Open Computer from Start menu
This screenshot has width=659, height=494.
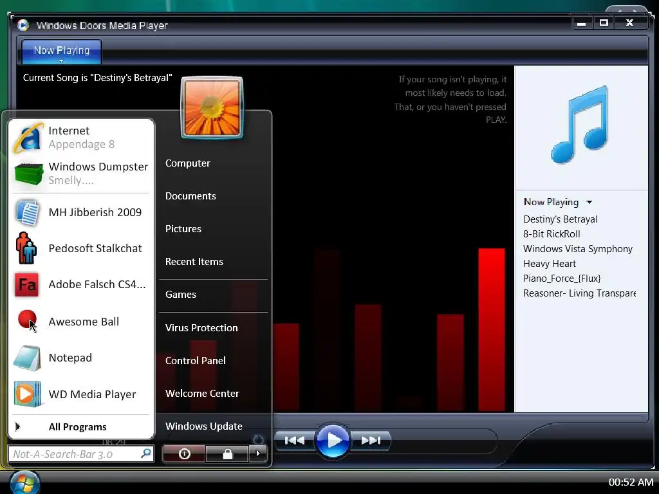[x=187, y=163]
